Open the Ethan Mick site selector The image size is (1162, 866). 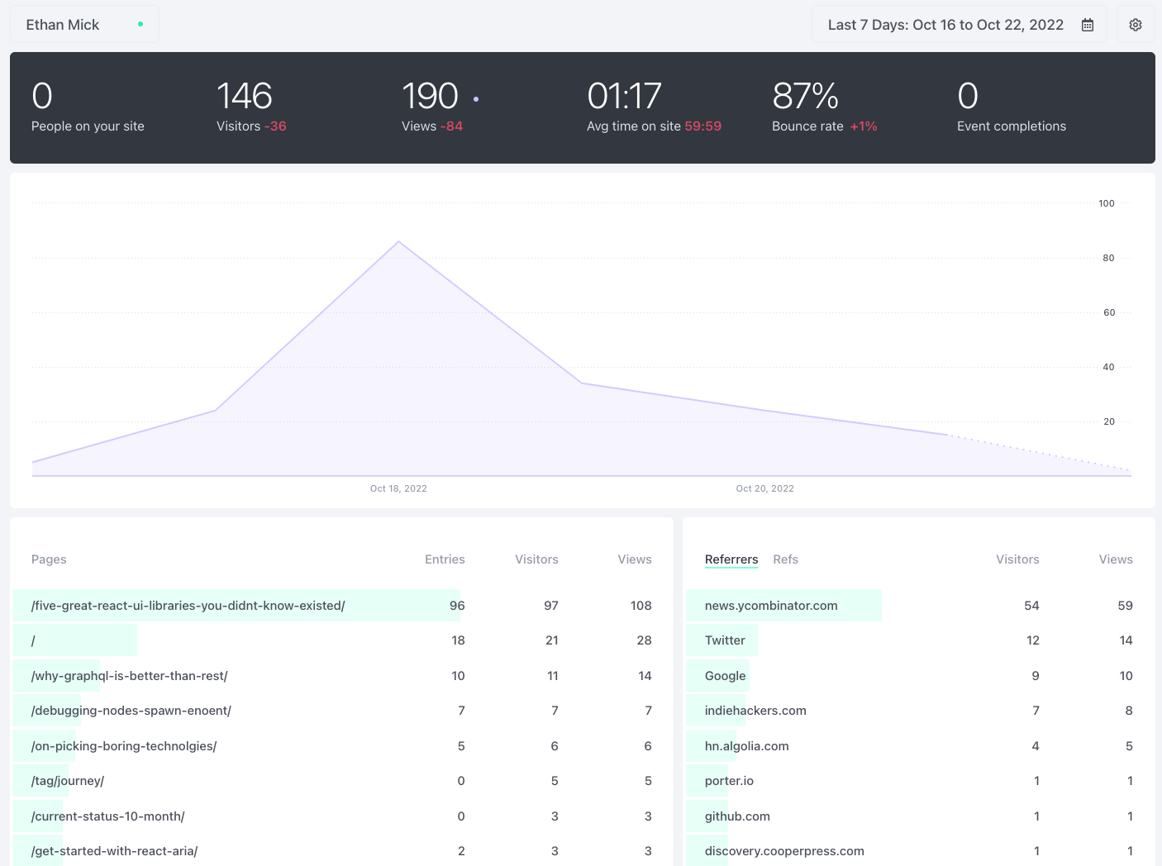point(84,25)
